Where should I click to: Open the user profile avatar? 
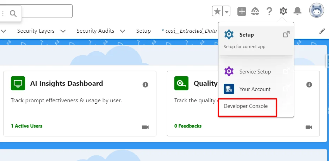[316, 11]
